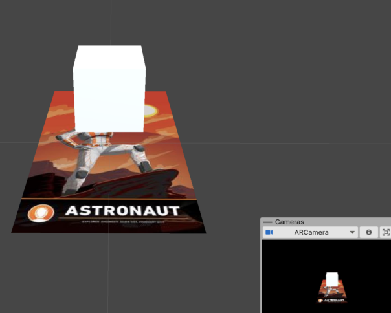
Task: Open the camera info button
Action: [x=369, y=232]
